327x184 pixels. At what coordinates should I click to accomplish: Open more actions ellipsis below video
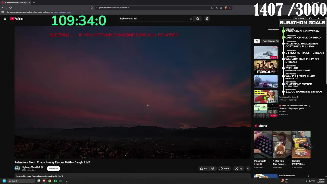[x=248, y=168]
